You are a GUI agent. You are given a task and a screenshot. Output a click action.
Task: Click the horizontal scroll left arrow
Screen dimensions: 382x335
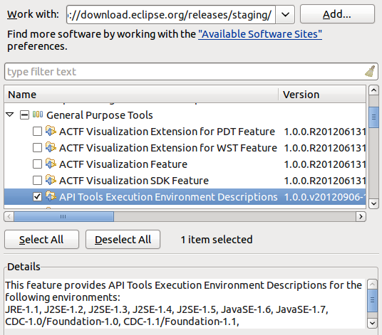coord(9,216)
